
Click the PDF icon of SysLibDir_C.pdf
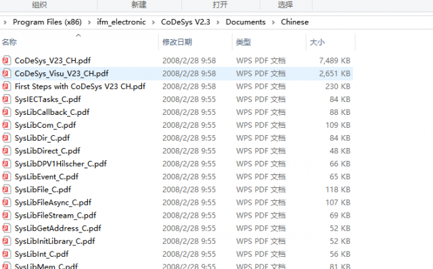[x=7, y=138]
